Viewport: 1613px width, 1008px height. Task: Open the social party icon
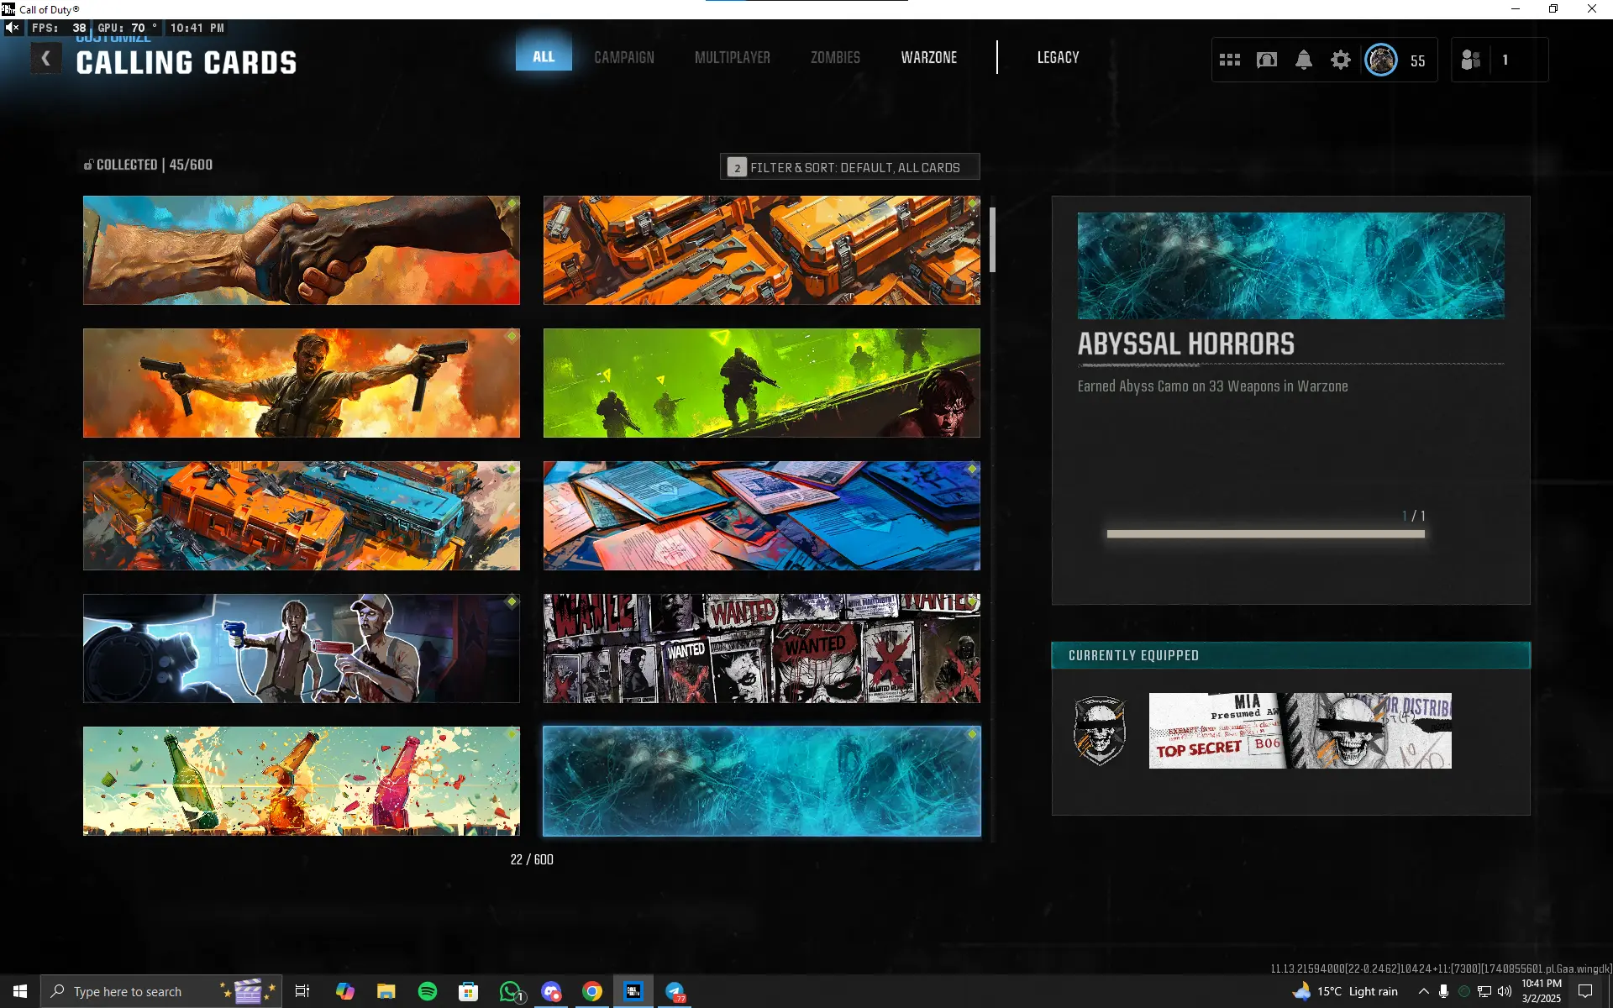tap(1470, 60)
